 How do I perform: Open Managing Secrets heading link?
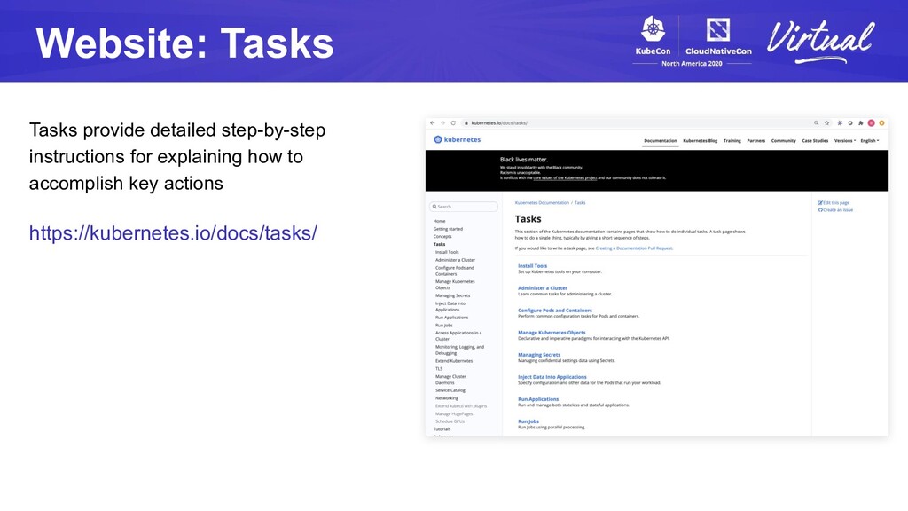pyautogui.click(x=539, y=355)
